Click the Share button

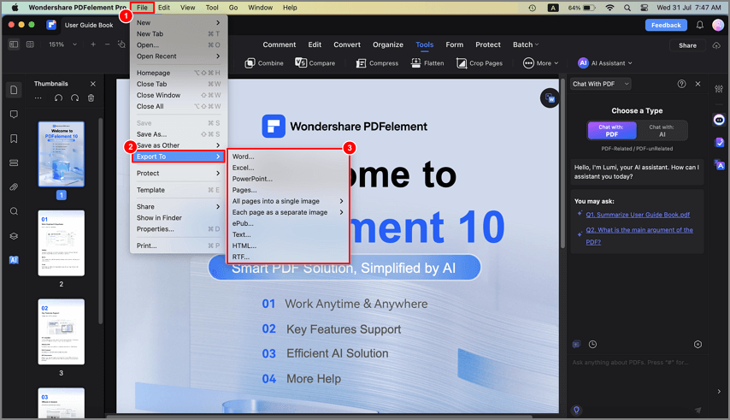click(x=687, y=45)
